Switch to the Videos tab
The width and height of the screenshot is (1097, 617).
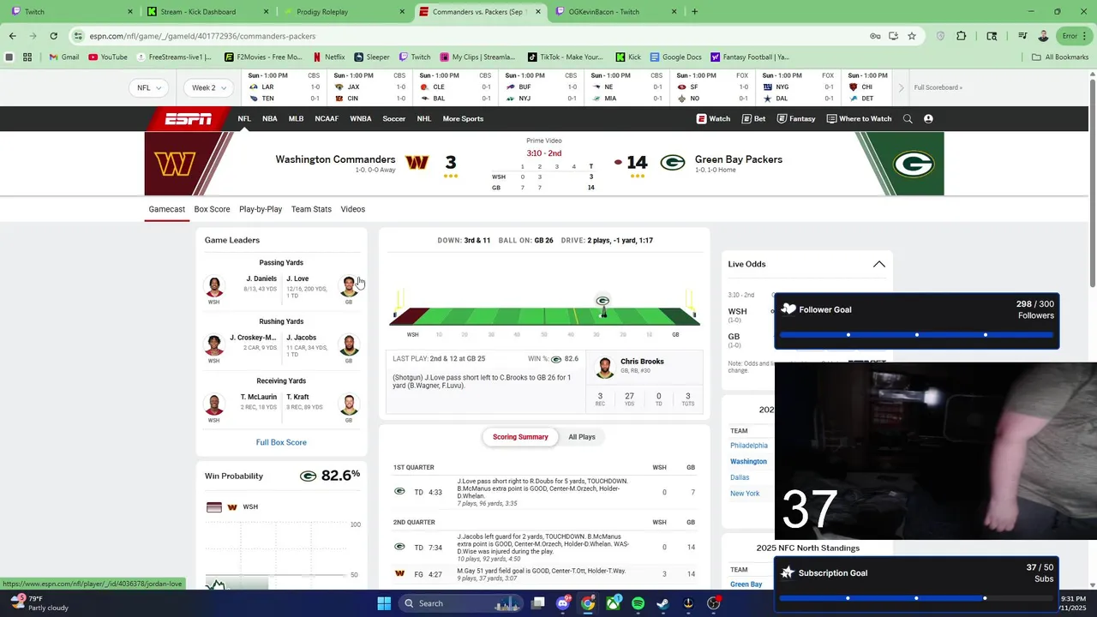(x=353, y=209)
